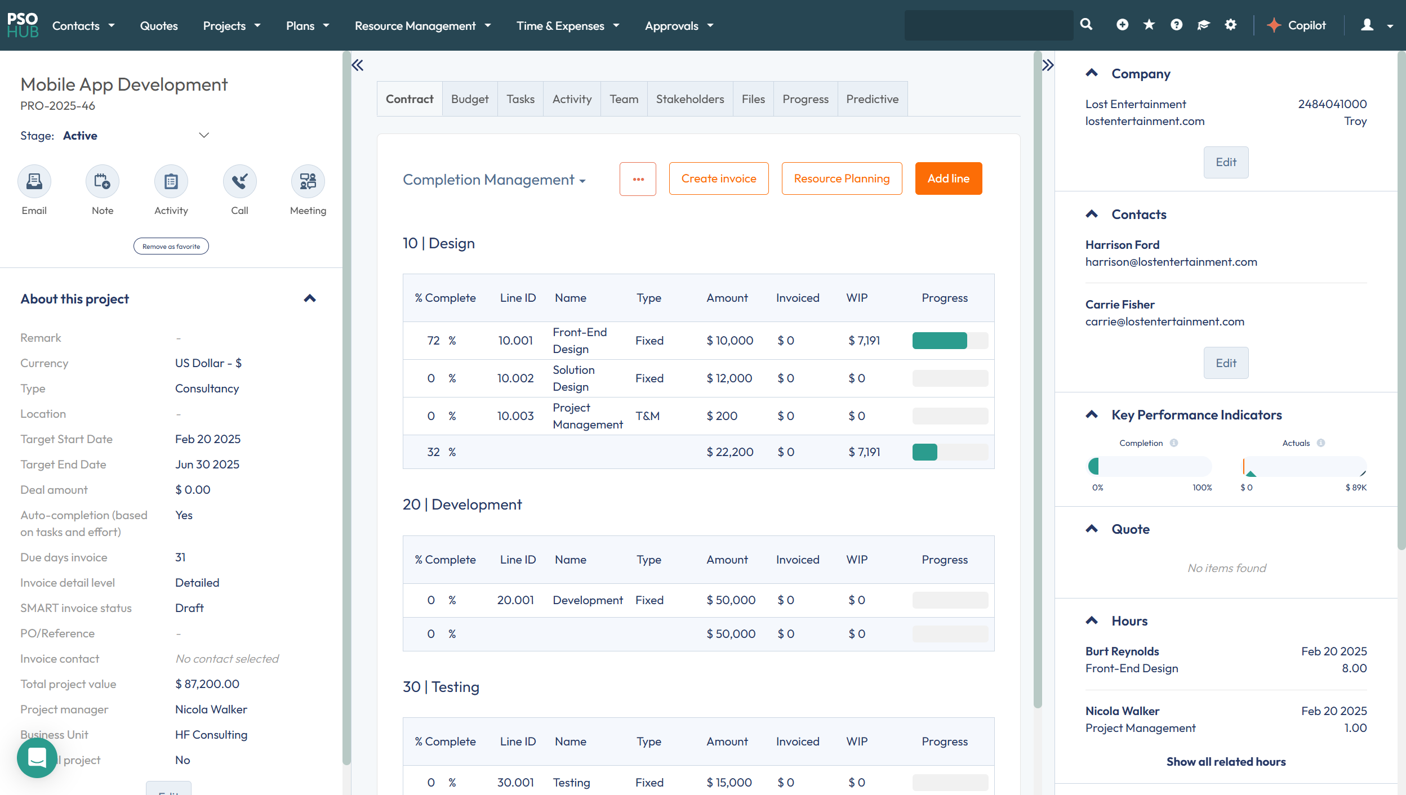Click Show all related hours link
1406x795 pixels.
point(1226,762)
